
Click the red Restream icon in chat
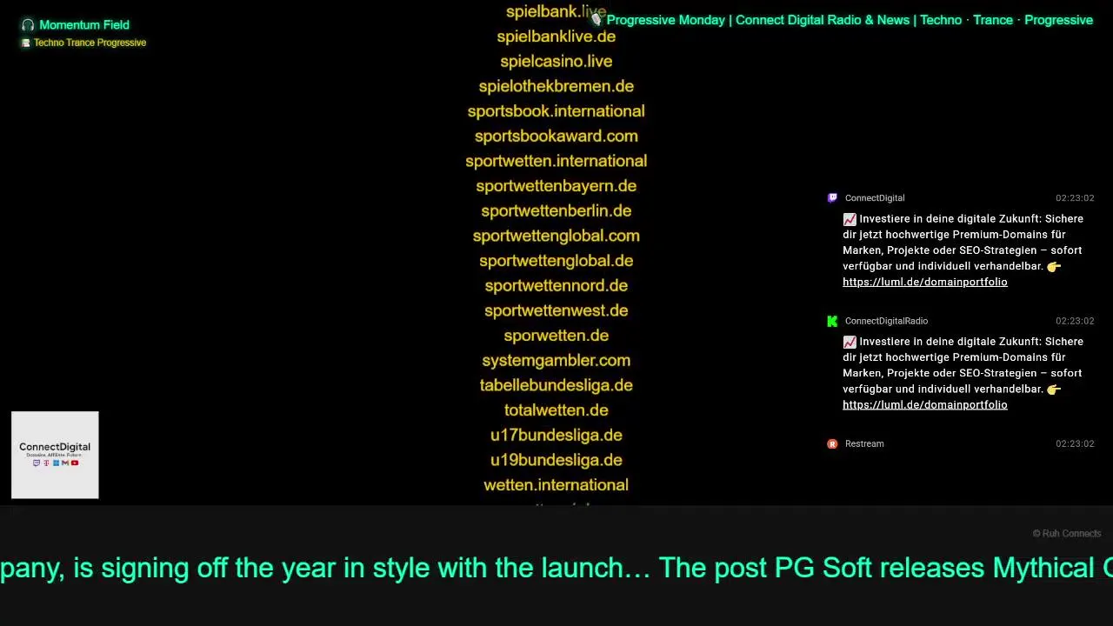point(832,443)
